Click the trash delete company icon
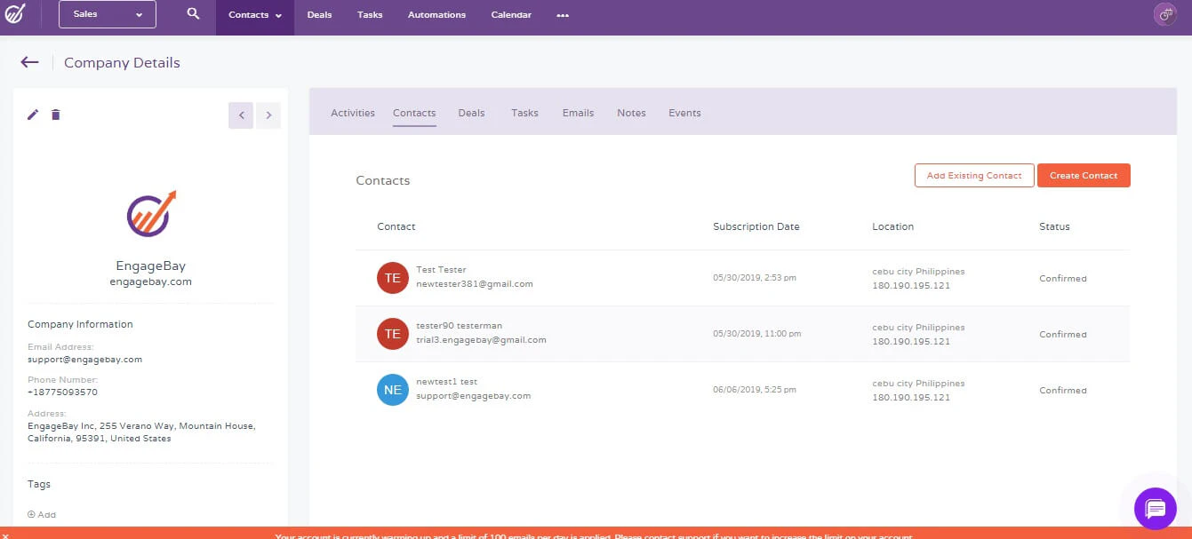 coord(56,115)
